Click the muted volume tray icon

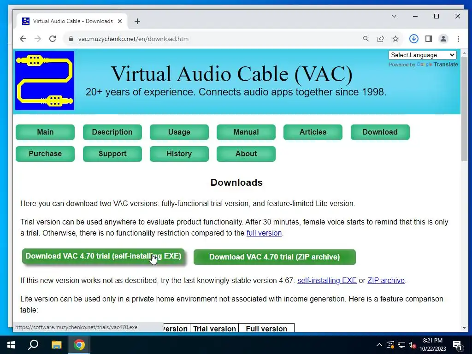pyautogui.click(x=412, y=345)
